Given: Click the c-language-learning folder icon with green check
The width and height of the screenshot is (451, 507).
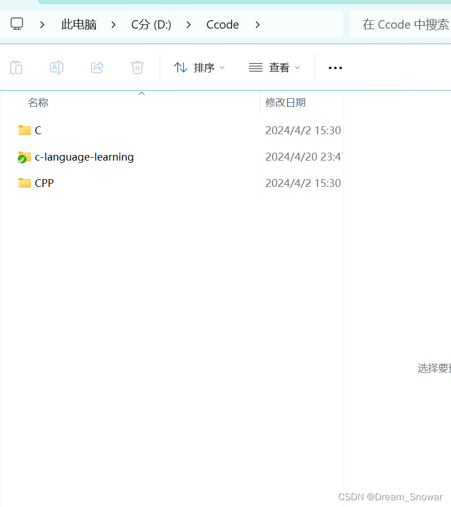Looking at the screenshot, I should 24,157.
